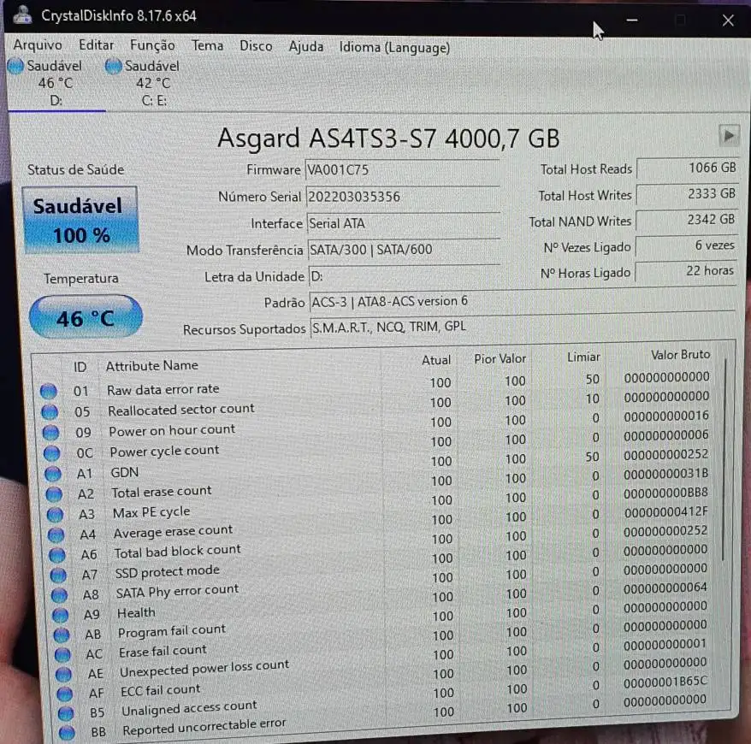Click raw value 00000001B65C of ECC fail count

(x=665, y=682)
